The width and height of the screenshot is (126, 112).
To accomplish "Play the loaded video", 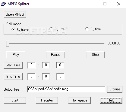I will pos(16,55).
